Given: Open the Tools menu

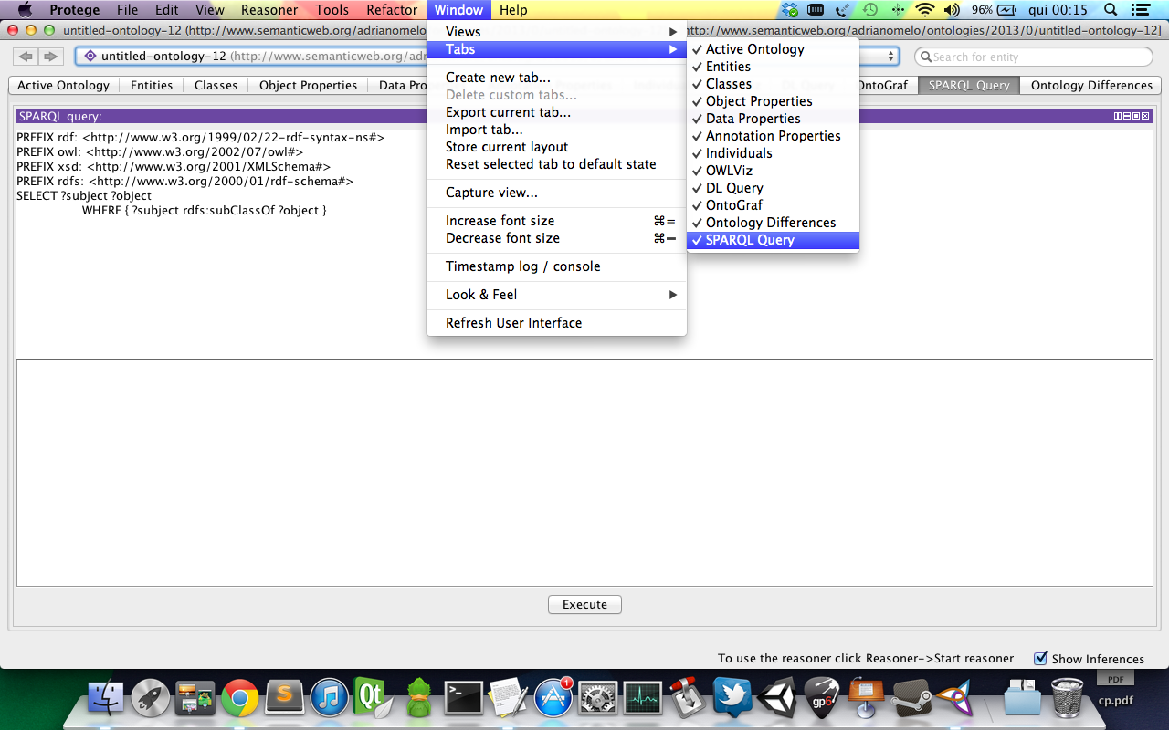Looking at the screenshot, I should click(x=332, y=10).
